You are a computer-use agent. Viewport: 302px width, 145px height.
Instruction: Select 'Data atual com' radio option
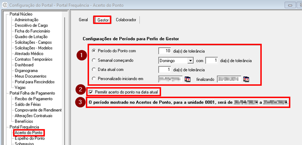94,70
